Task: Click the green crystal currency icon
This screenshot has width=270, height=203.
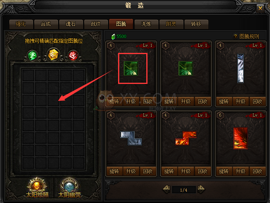Action: coord(113,36)
